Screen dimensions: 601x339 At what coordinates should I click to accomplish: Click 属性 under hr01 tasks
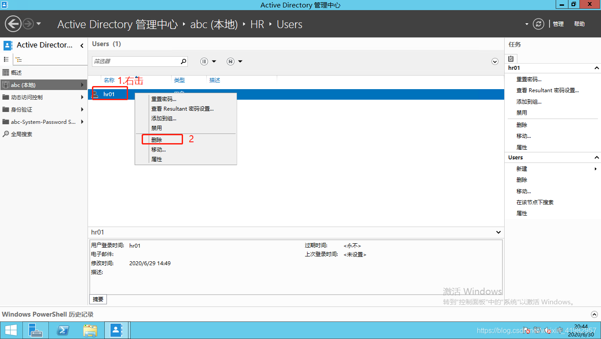[x=521, y=148]
